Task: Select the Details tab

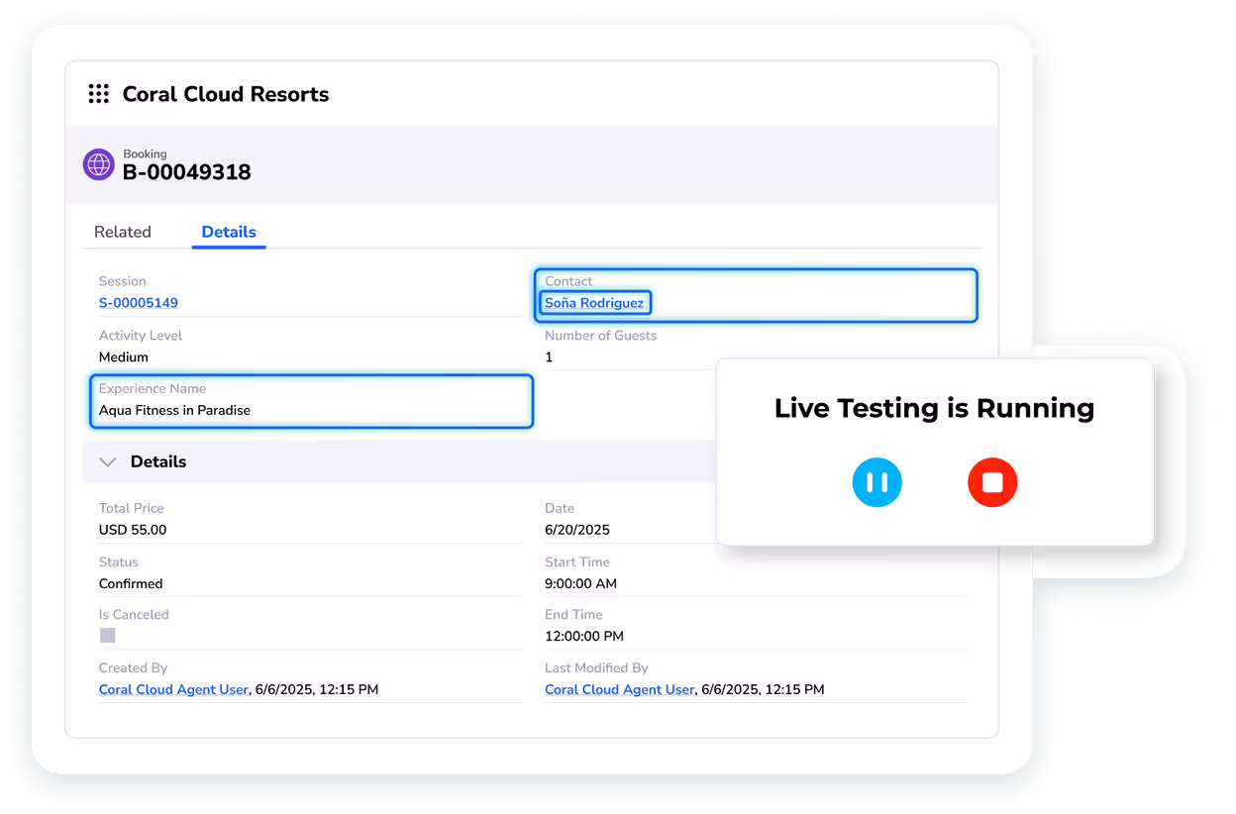Action: tap(229, 232)
